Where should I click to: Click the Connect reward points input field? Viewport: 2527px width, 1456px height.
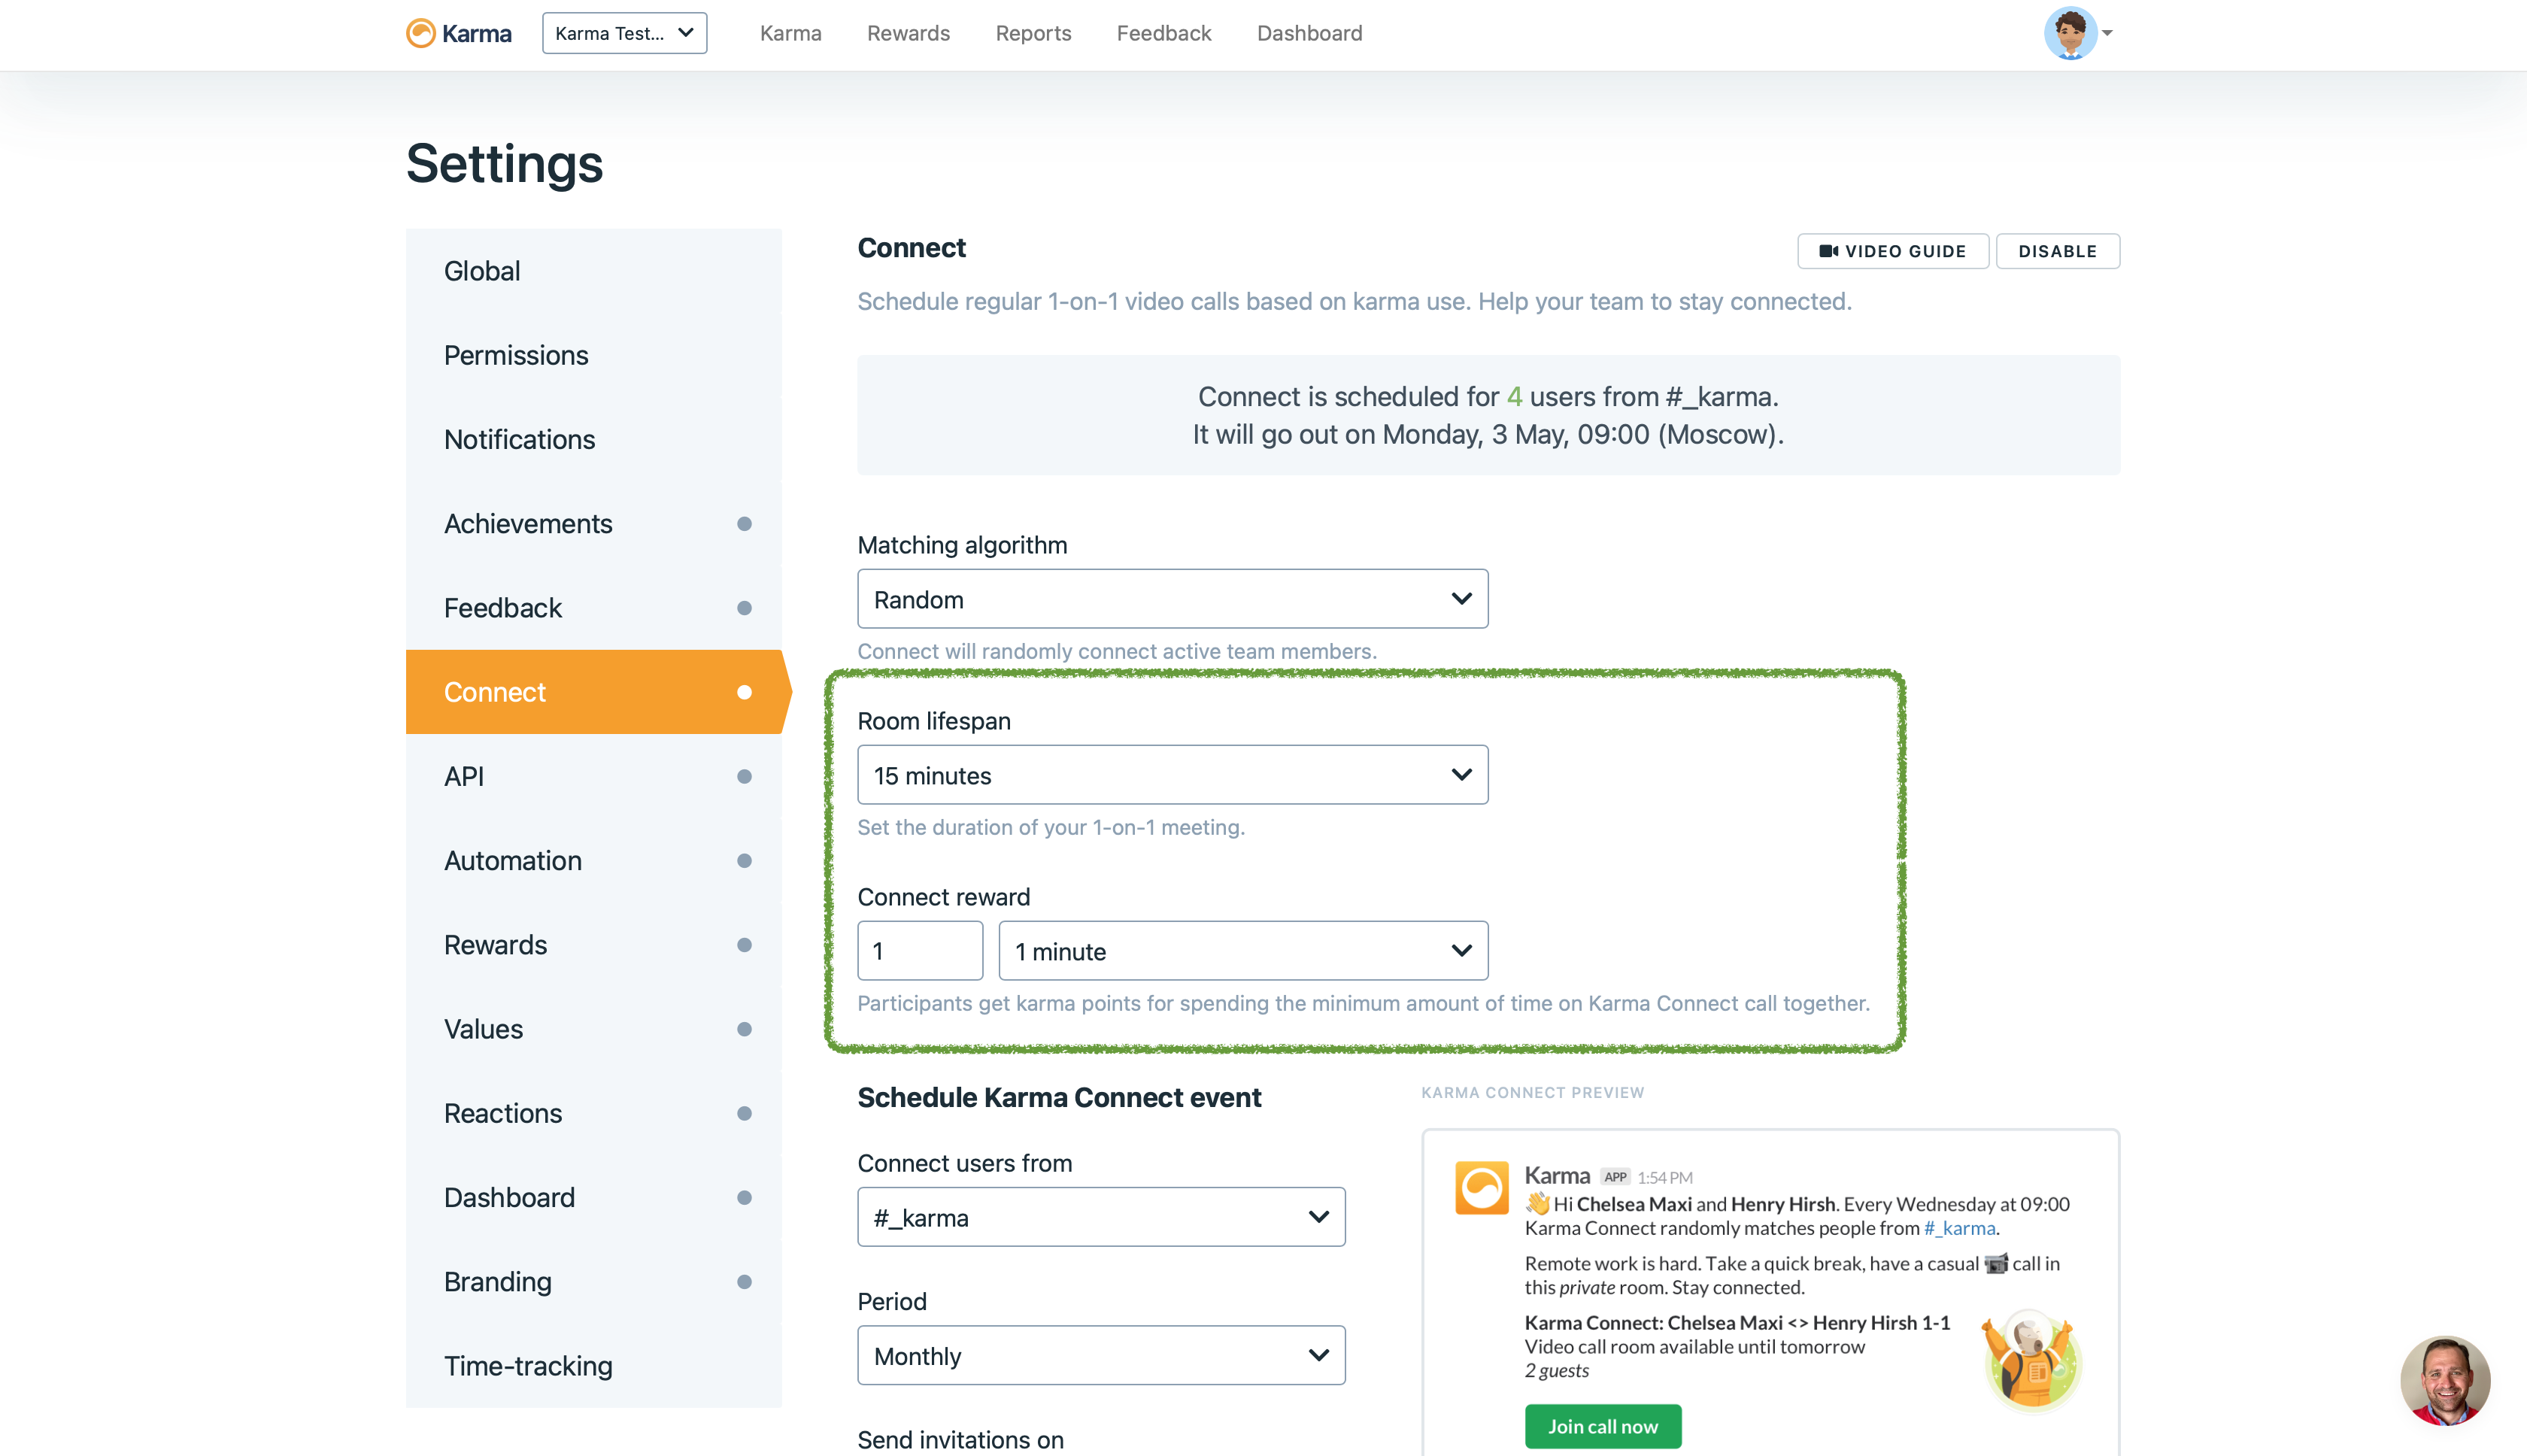(x=919, y=951)
